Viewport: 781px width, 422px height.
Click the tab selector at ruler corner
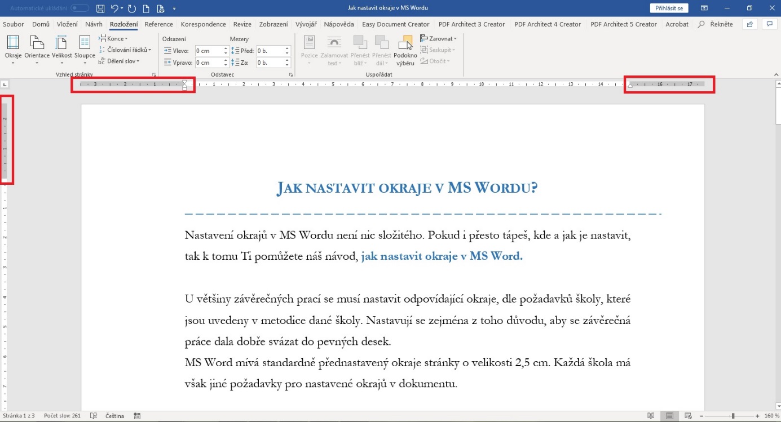(x=5, y=85)
